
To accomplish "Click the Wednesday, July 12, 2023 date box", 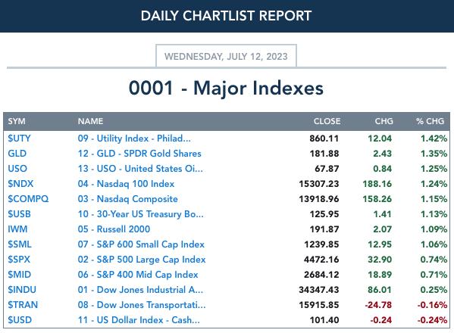I will point(226,56).
